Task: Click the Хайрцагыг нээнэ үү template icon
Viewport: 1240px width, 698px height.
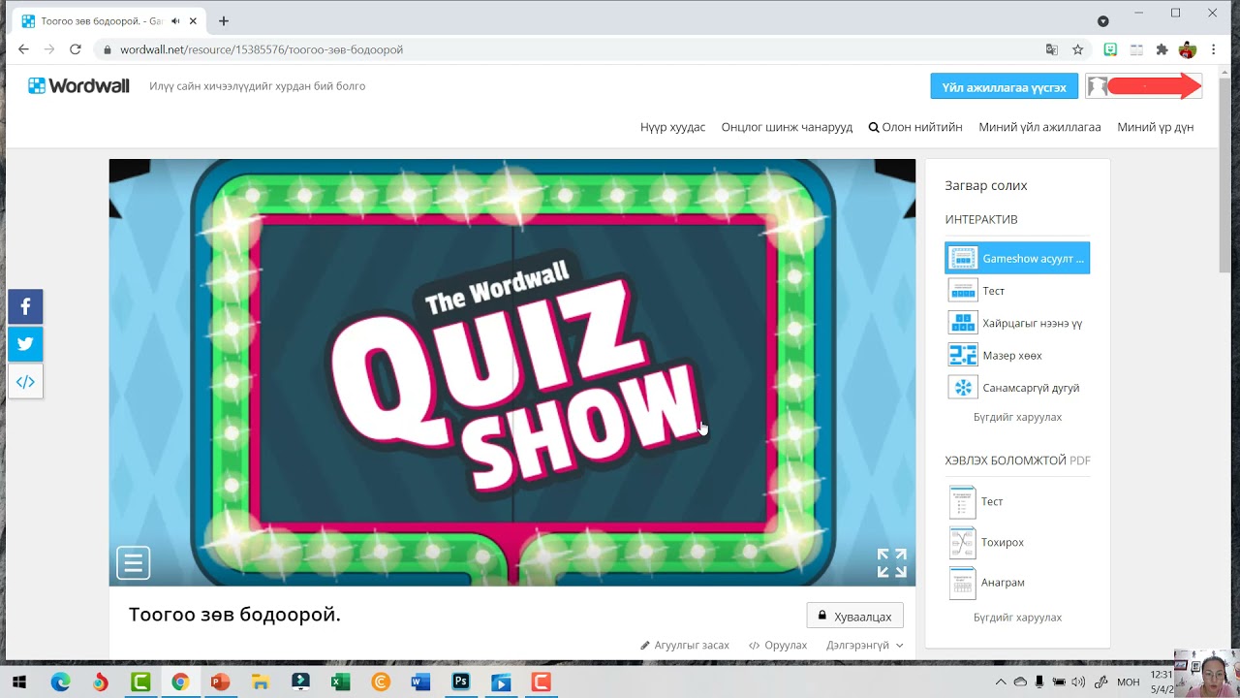Action: pyautogui.click(x=963, y=323)
